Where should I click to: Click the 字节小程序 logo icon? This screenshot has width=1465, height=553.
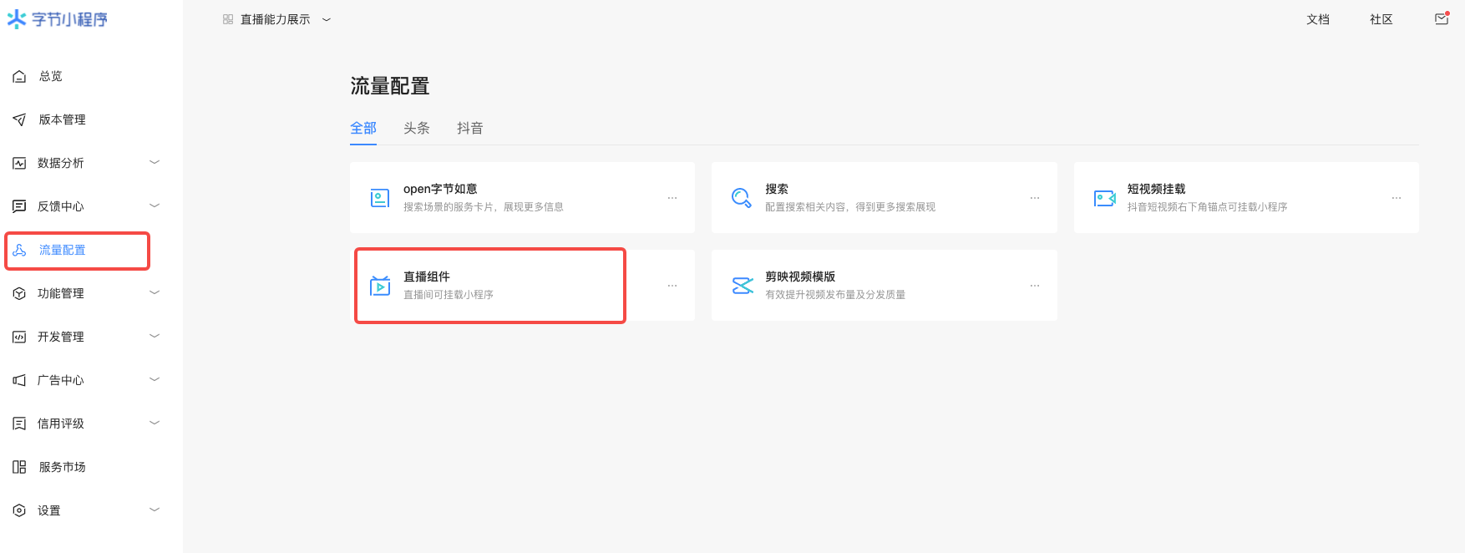(17, 19)
